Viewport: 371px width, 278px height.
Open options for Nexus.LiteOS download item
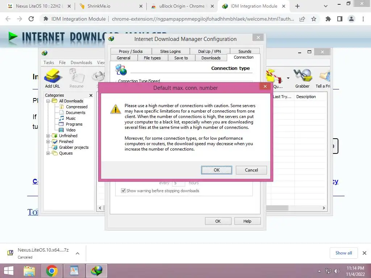click(x=78, y=253)
